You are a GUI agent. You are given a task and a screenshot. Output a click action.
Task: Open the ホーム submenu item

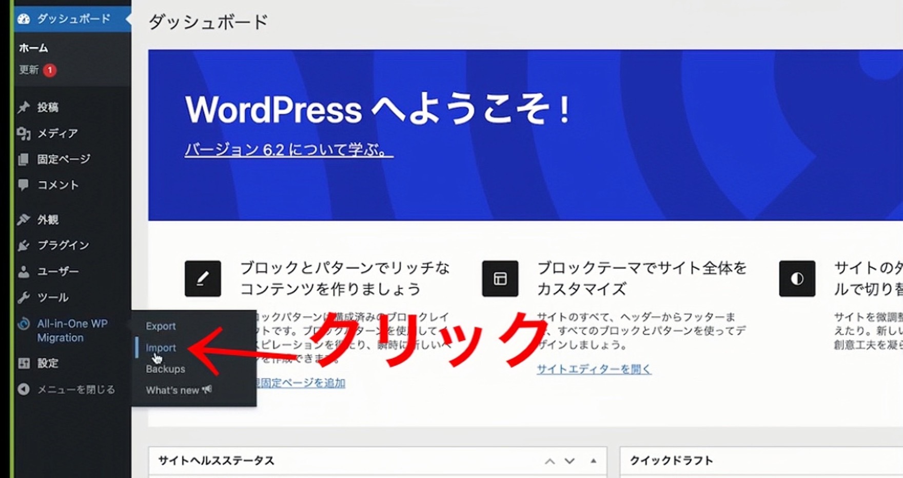pyautogui.click(x=34, y=48)
